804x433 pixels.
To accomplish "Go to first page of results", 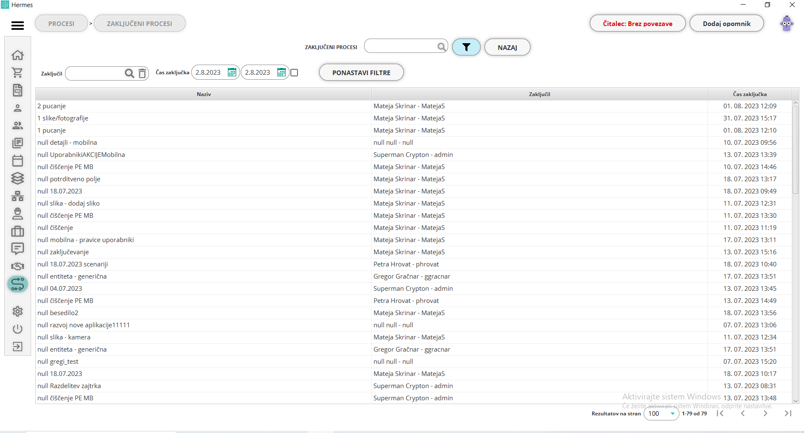I will [720, 413].
